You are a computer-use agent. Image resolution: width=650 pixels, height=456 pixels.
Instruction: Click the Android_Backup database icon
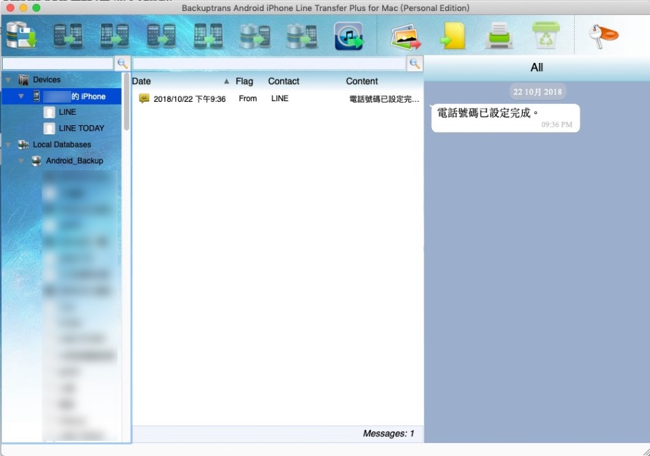(x=36, y=161)
